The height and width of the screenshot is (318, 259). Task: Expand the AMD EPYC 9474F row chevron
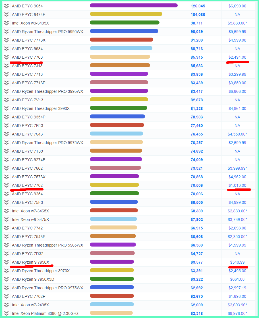pyautogui.click(x=7, y=15)
